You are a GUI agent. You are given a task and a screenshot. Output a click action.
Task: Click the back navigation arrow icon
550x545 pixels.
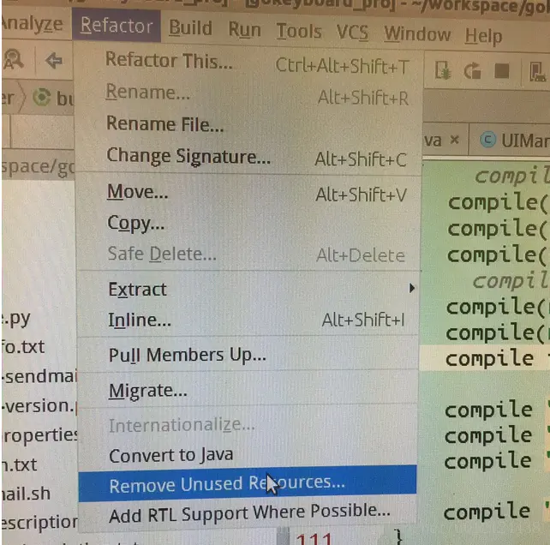click(x=54, y=60)
